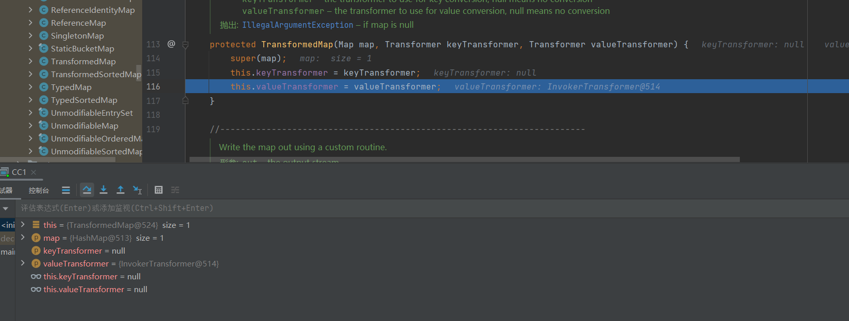This screenshot has height=321, width=849.
Task: Select the TypedMap class in tree
Action: point(71,87)
